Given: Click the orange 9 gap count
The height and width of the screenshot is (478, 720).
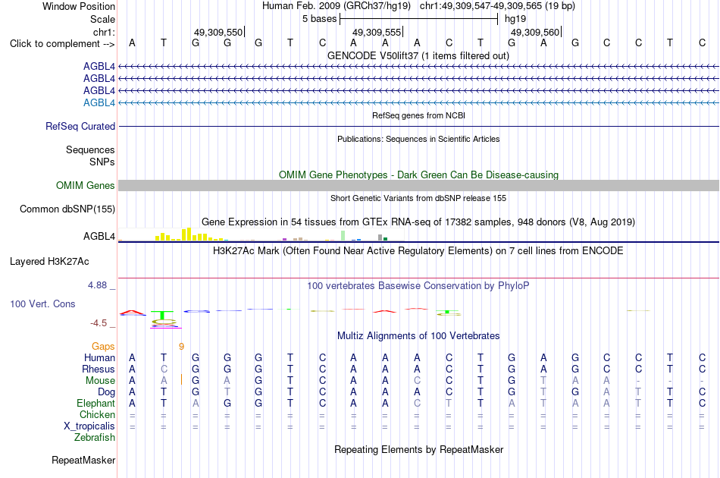Looking at the screenshot, I should click(x=181, y=347).
